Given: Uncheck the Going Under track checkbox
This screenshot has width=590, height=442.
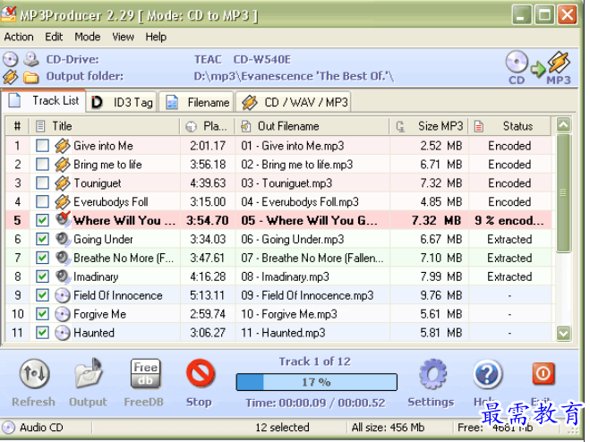Looking at the screenshot, I should [x=42, y=240].
